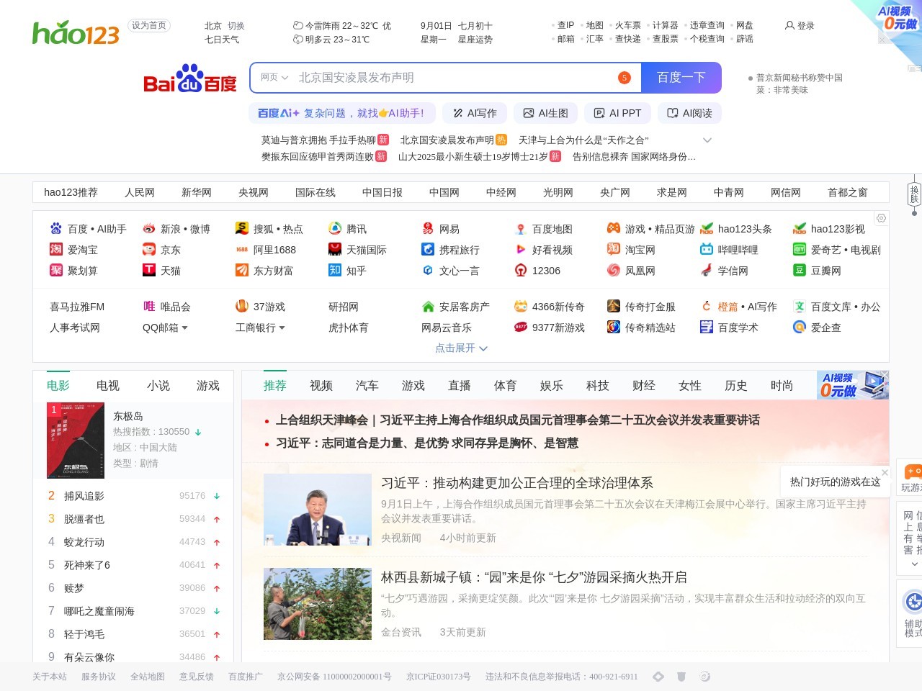Click the 天猫国际 icon
The image size is (922, 691).
pyautogui.click(x=335, y=249)
